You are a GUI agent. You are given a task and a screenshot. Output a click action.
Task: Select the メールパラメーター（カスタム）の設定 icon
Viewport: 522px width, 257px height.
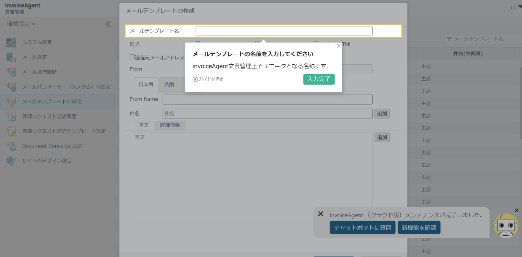11,87
